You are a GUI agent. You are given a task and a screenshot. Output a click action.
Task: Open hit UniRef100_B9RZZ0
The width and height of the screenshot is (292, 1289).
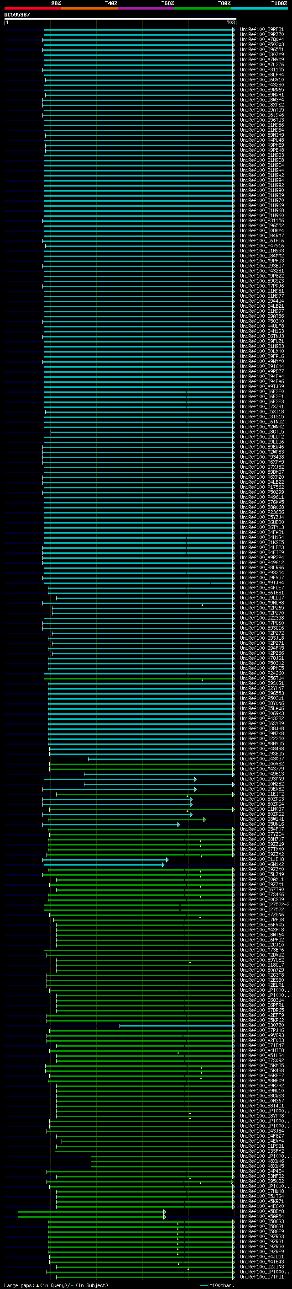click(x=261, y=35)
